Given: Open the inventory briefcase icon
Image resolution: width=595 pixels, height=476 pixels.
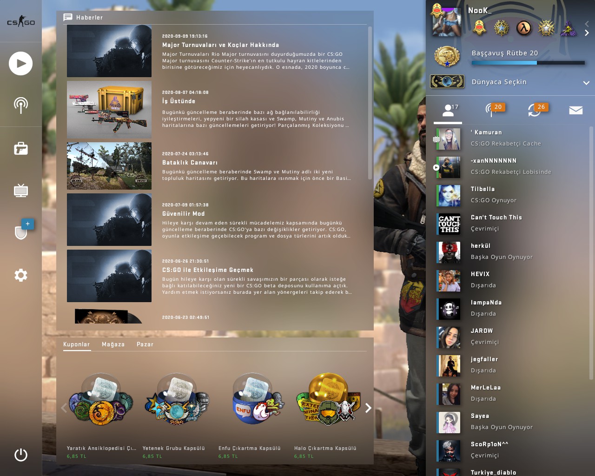Looking at the screenshot, I should pyautogui.click(x=21, y=148).
